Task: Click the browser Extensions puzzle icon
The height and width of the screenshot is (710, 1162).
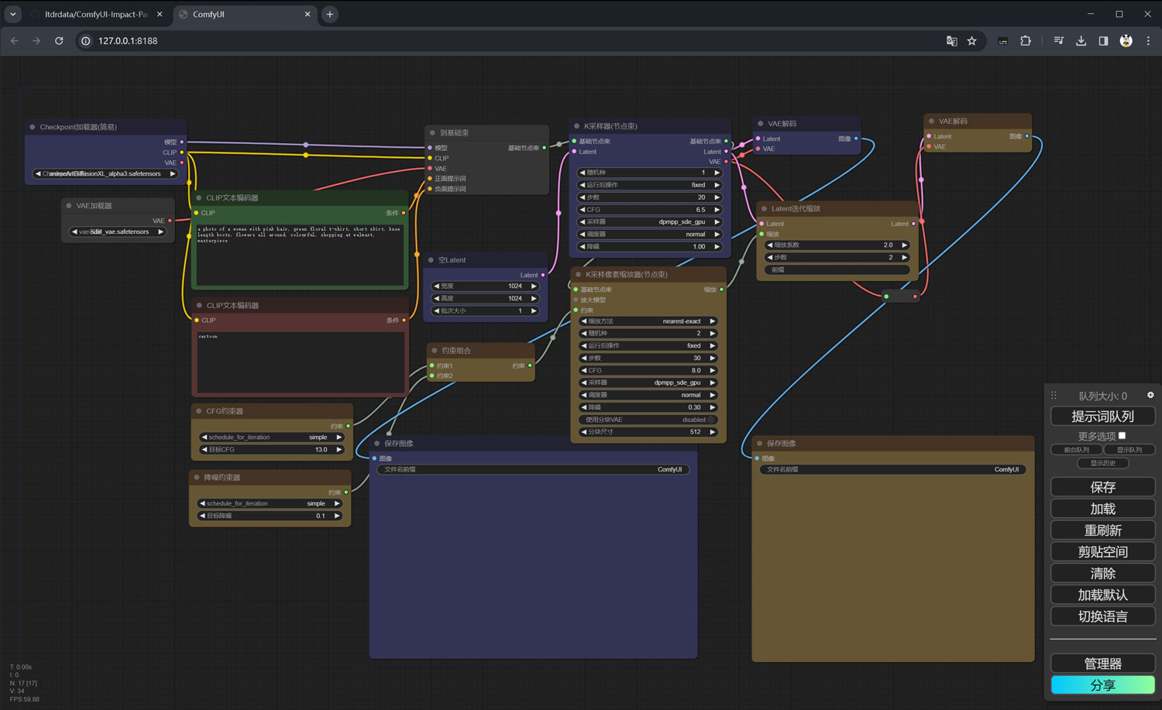Action: (1026, 41)
